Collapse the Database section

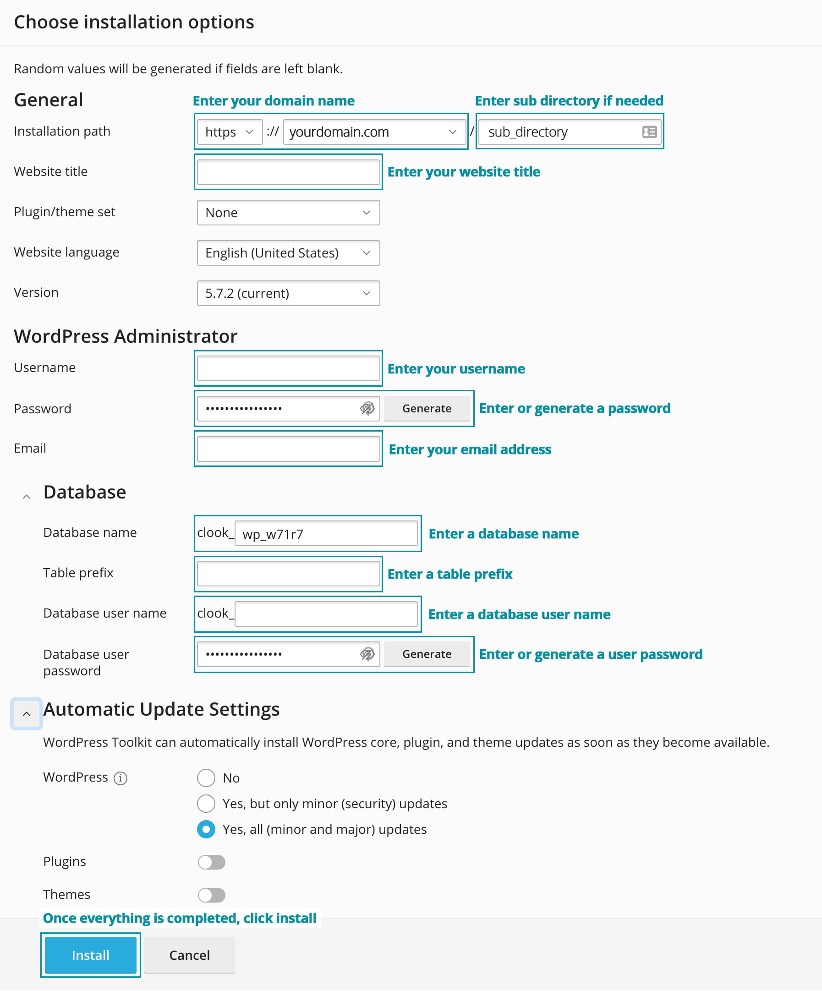(27, 496)
